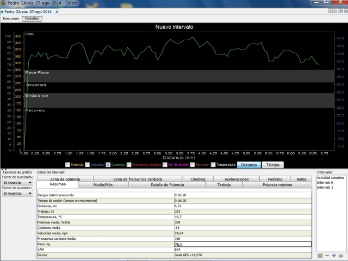
Task: Open the Factor de suavizado dropdown
Action: point(17,183)
